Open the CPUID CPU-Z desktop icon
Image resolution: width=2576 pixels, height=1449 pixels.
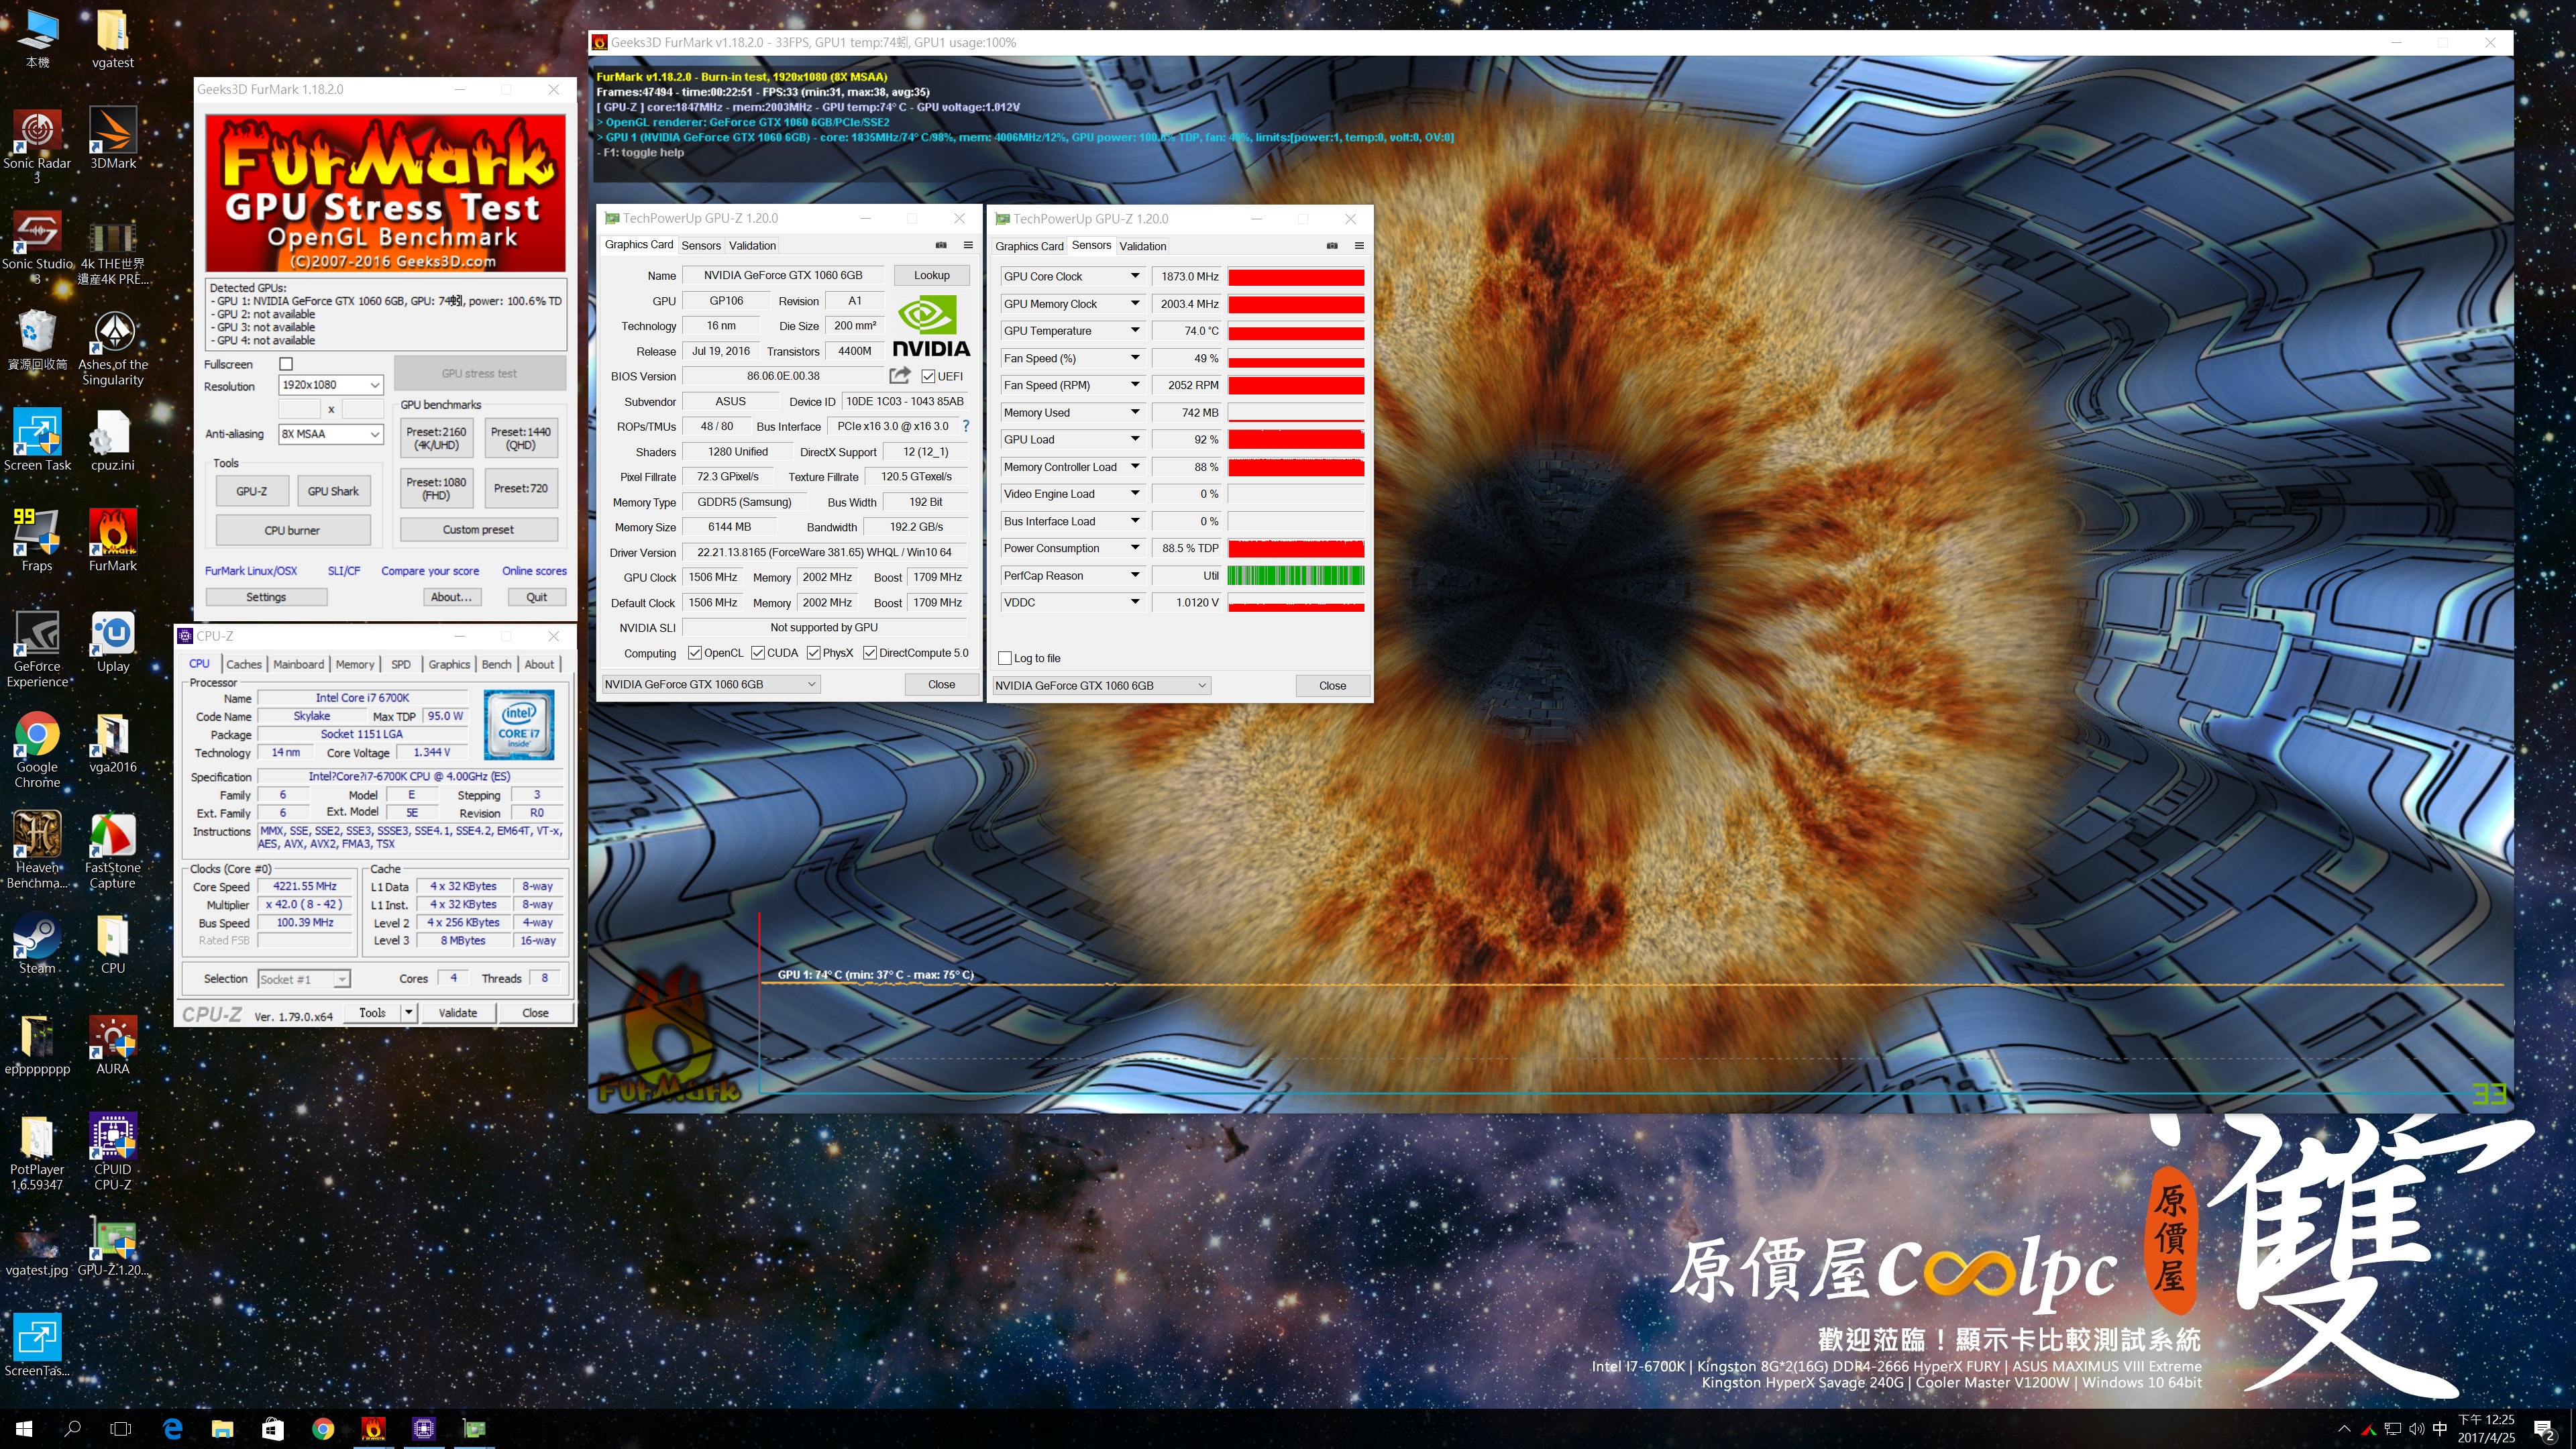point(113,1151)
